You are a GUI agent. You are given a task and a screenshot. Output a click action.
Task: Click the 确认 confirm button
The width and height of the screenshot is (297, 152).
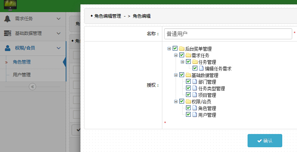pos(265,141)
